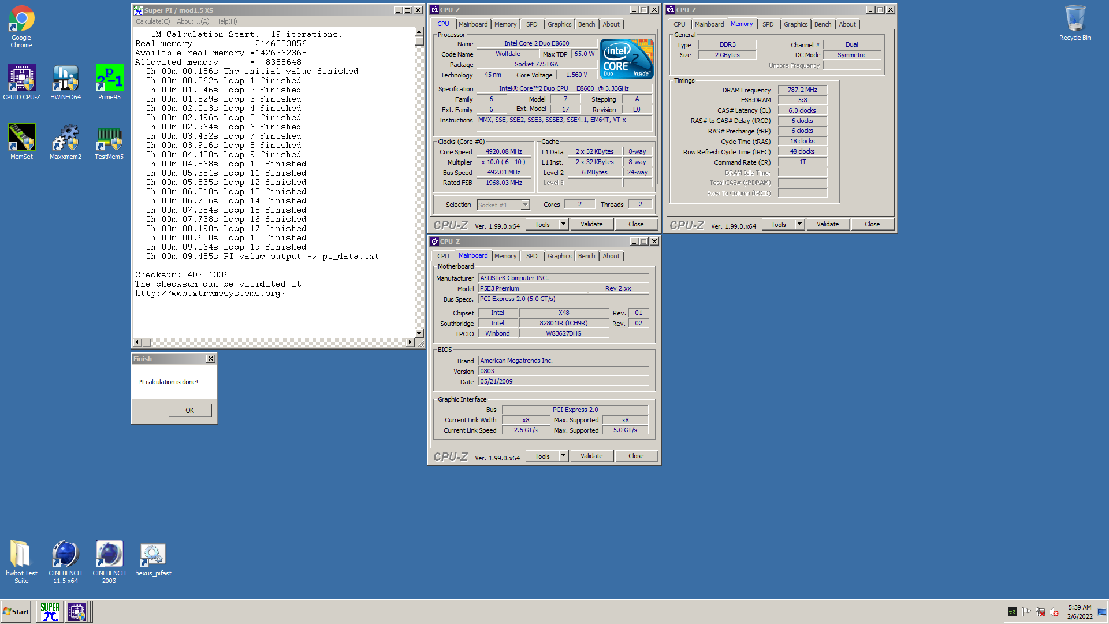Image resolution: width=1109 pixels, height=624 pixels.
Task: Click the Show desktop icon in tray
Action: (1102, 612)
